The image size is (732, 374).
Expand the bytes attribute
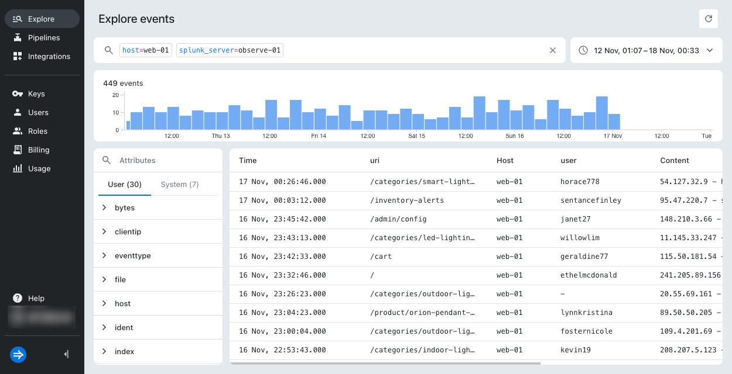point(104,207)
